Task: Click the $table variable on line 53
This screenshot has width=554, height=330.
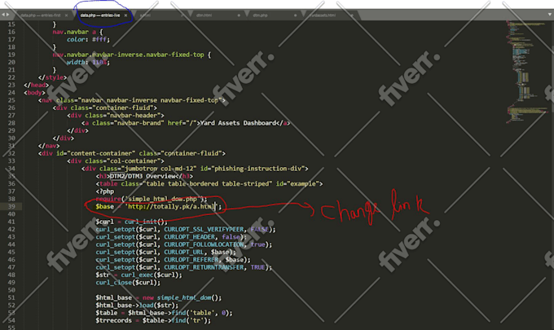Action: (x=107, y=313)
